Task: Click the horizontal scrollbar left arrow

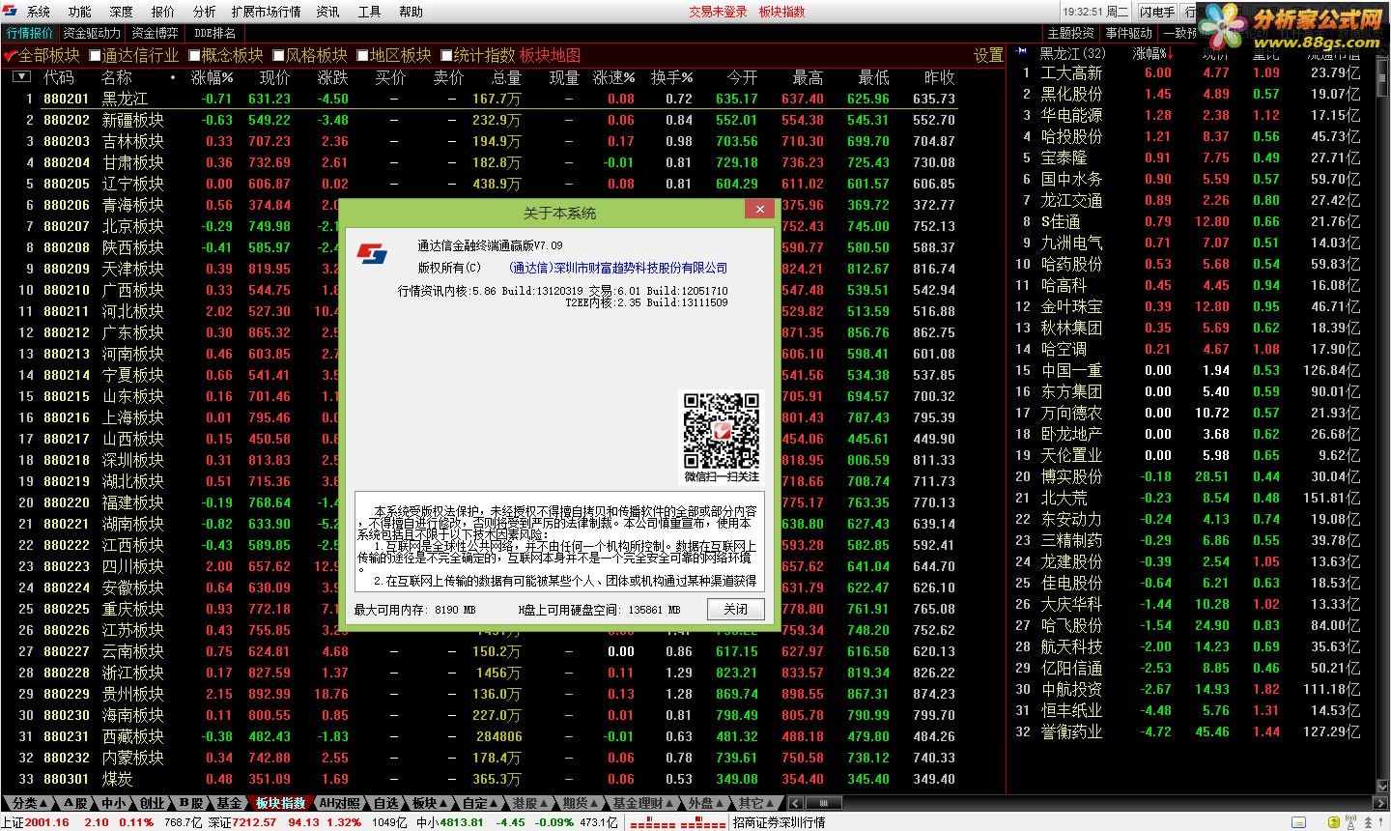Action: 795,803
